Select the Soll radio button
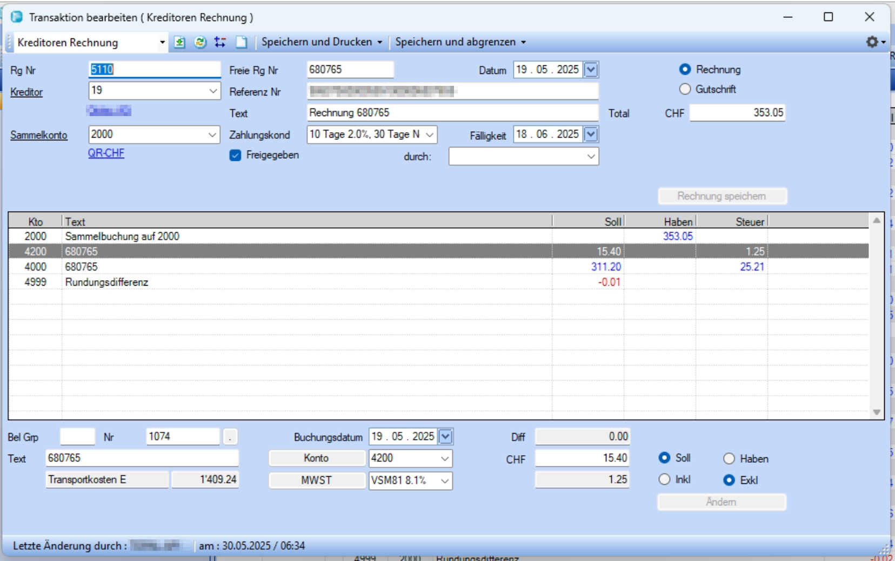This screenshot has width=895, height=561. click(664, 458)
